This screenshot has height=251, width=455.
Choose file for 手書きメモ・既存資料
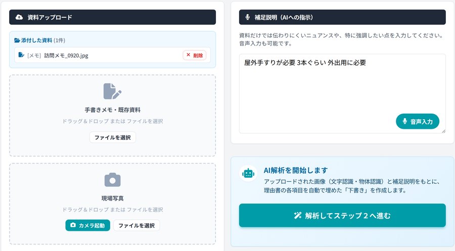(113, 137)
